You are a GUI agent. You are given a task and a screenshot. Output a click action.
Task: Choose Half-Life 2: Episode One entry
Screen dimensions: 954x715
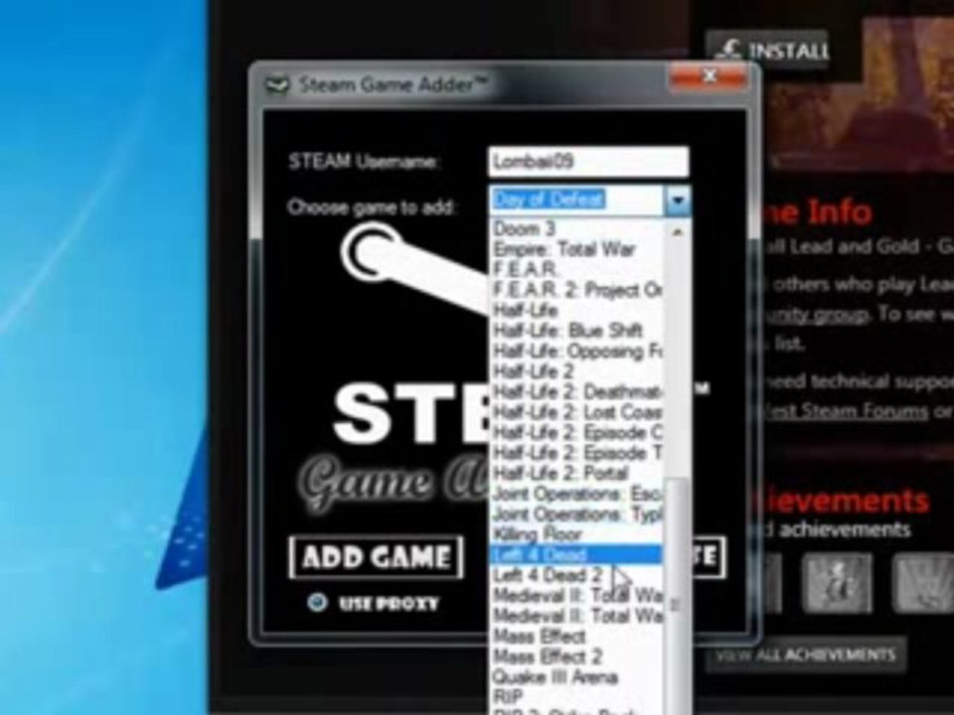click(576, 433)
